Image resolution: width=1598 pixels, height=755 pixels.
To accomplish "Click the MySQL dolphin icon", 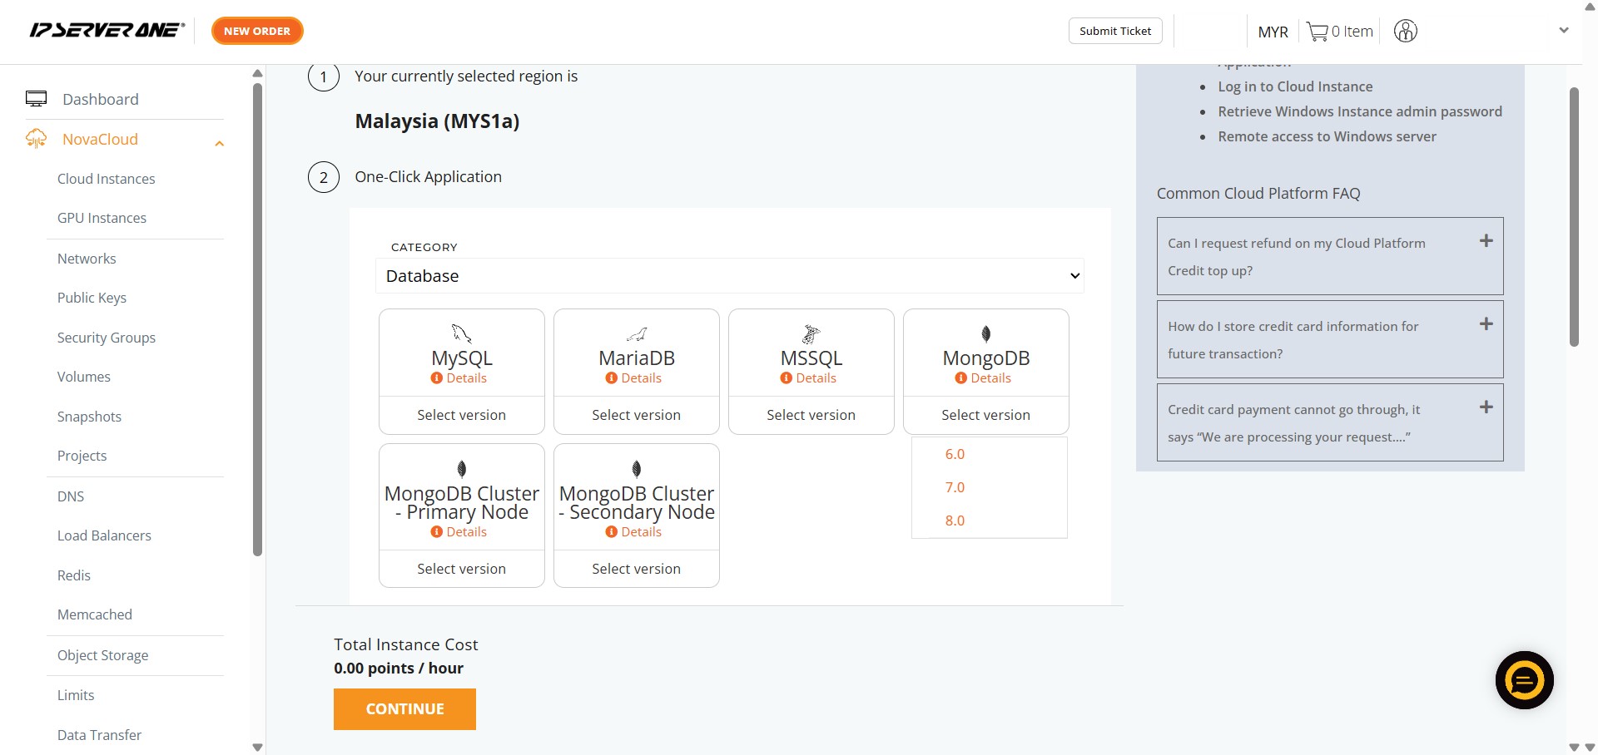I will point(461,333).
